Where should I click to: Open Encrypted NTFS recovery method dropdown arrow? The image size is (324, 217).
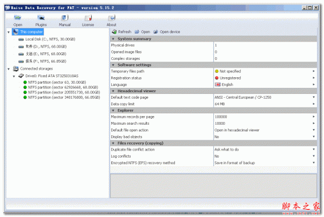click(314, 162)
